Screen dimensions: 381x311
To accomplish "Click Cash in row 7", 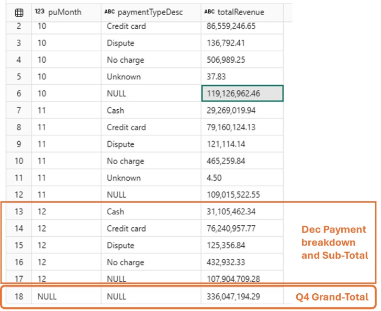I will (116, 110).
